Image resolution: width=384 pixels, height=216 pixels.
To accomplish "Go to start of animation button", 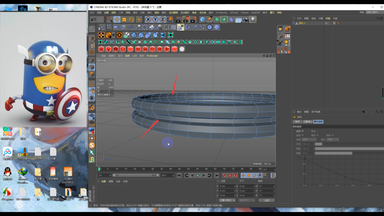I will point(179,175).
